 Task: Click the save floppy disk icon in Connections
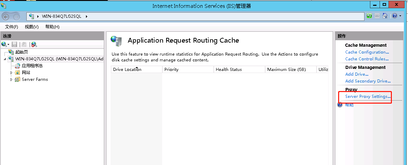click(14, 44)
